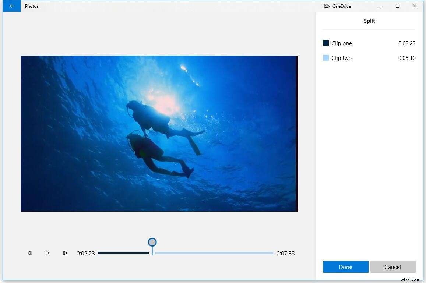Click Cancel to discard the split
426x283 pixels.
pos(392,267)
